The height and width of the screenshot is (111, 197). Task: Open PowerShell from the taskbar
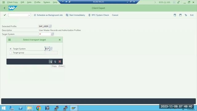(x=21, y=108)
